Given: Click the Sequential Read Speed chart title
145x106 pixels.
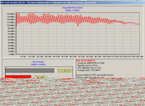Looking at the screenshot, I should 72,8.
